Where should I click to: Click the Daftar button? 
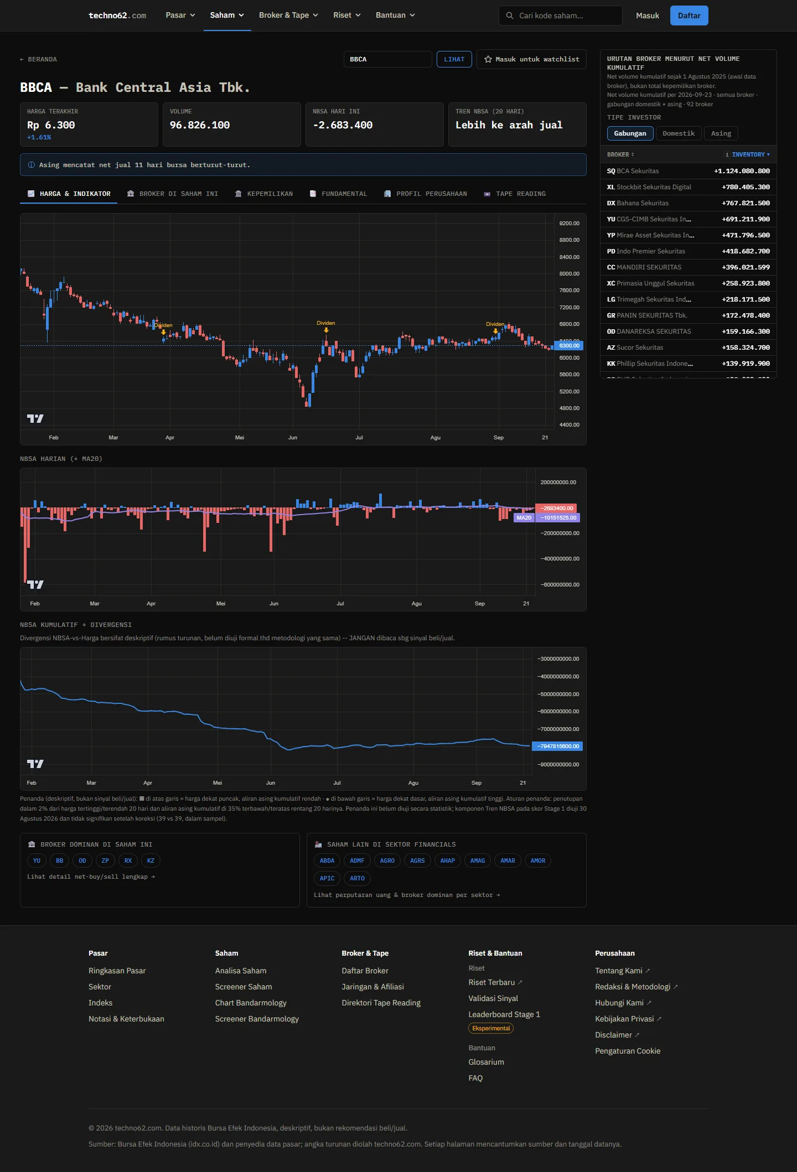[x=689, y=15]
